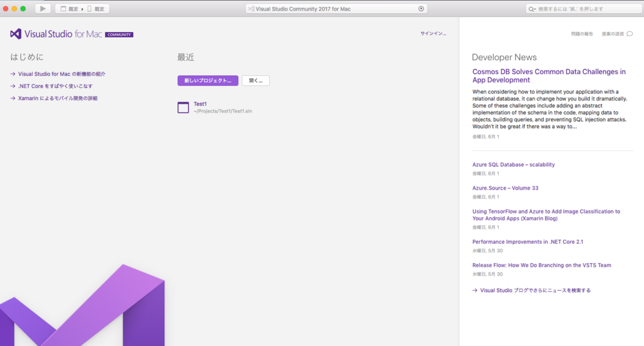Open Azure.Source – Volume 33 article
The image size is (644, 346).
click(x=505, y=188)
